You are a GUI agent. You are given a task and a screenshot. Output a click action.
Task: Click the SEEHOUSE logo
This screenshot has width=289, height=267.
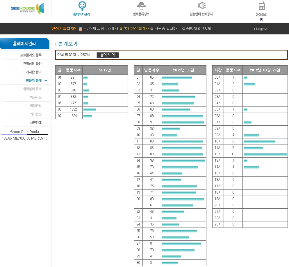(x=27, y=8)
